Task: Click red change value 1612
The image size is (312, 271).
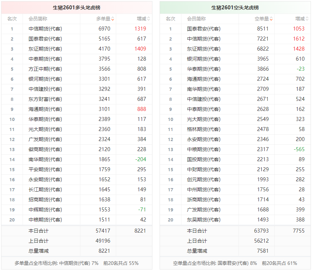Action: [x=299, y=39]
